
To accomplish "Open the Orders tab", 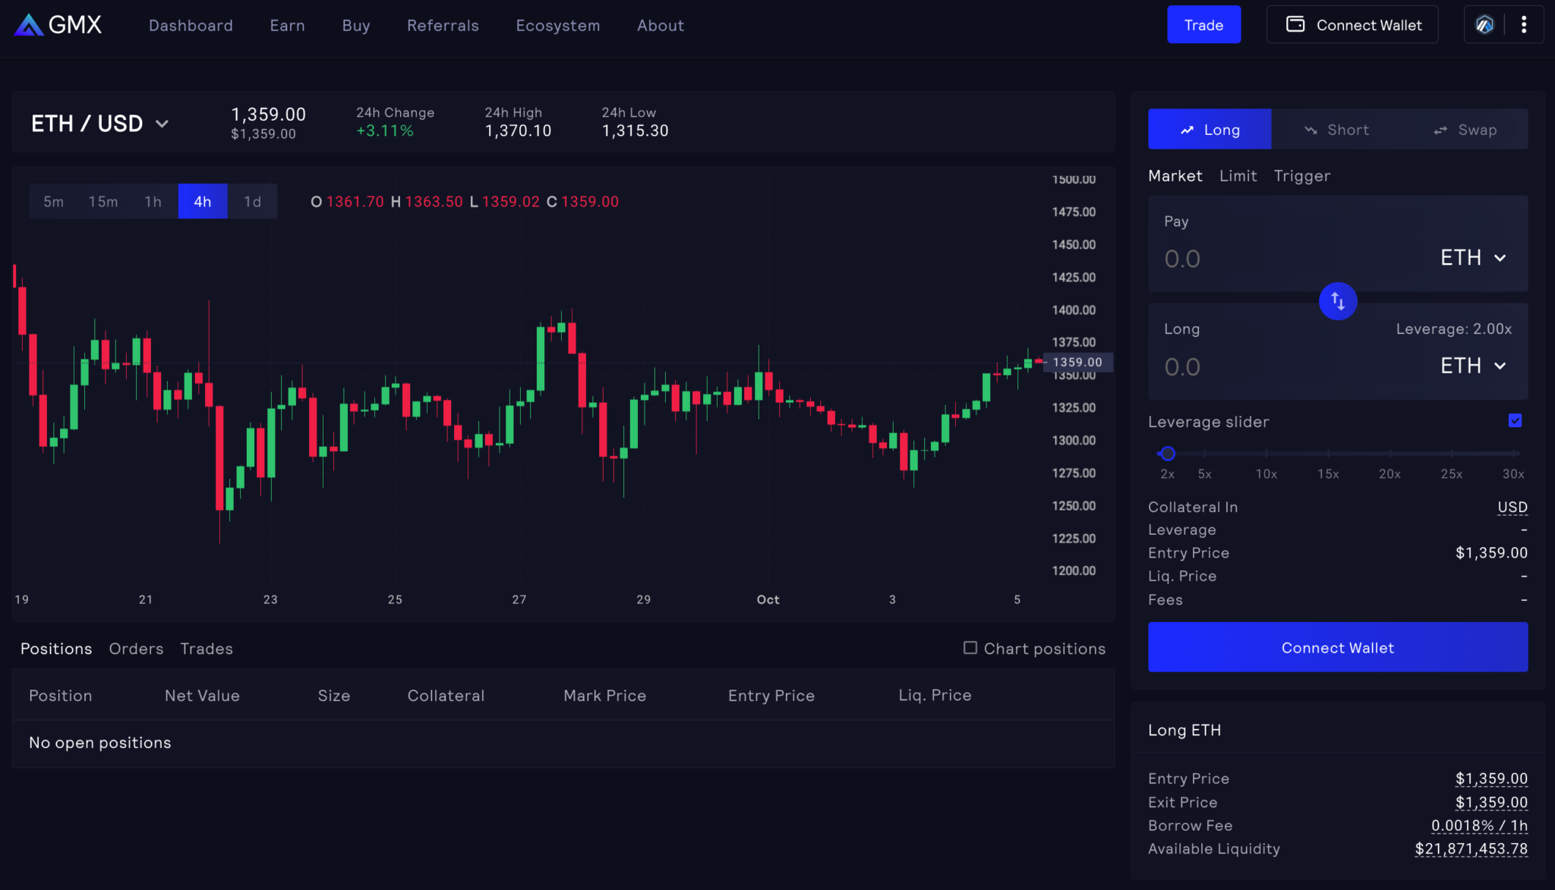I will point(136,649).
